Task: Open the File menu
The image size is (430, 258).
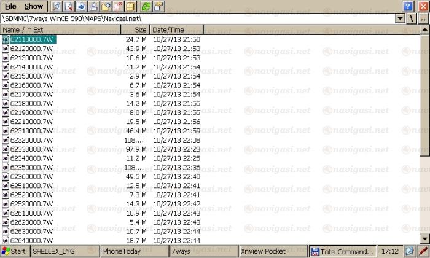Action: 10,6
